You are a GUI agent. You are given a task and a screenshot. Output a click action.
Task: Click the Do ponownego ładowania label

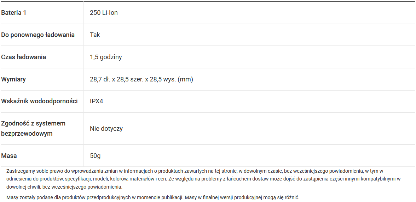(x=38, y=35)
